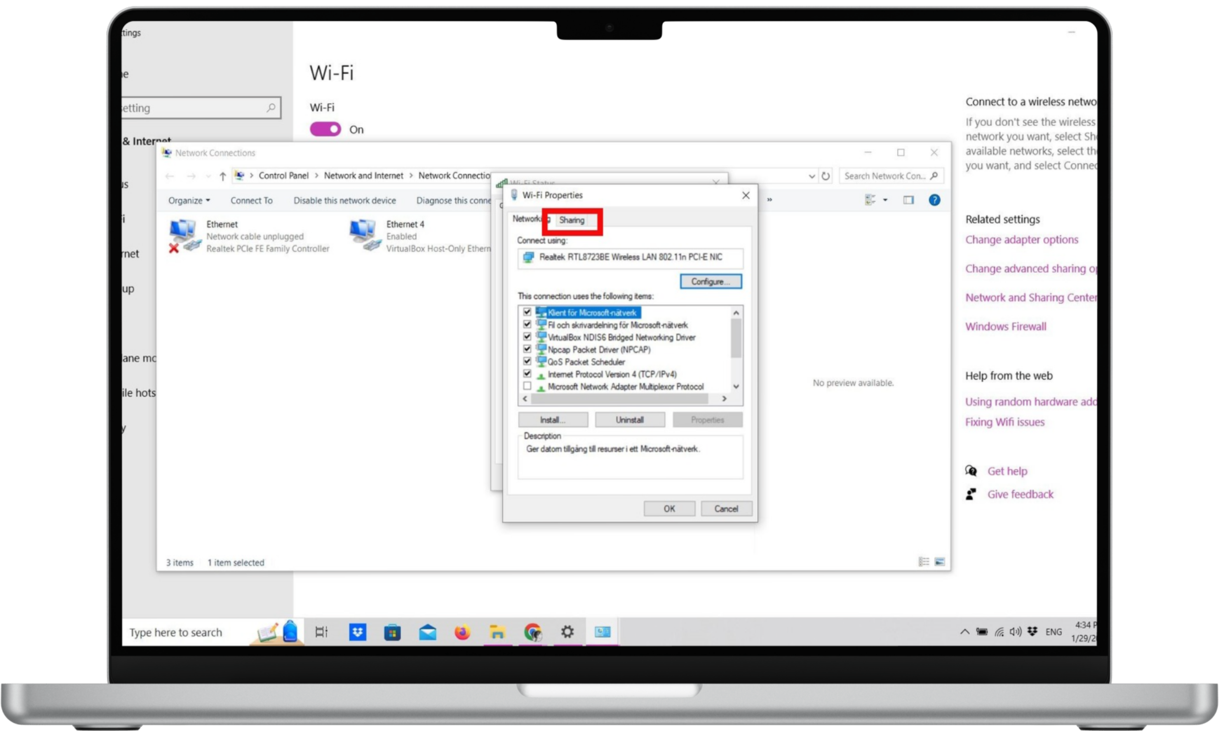Toggle the preview pane icon
Screen dimensions: 1219x731
coord(908,200)
